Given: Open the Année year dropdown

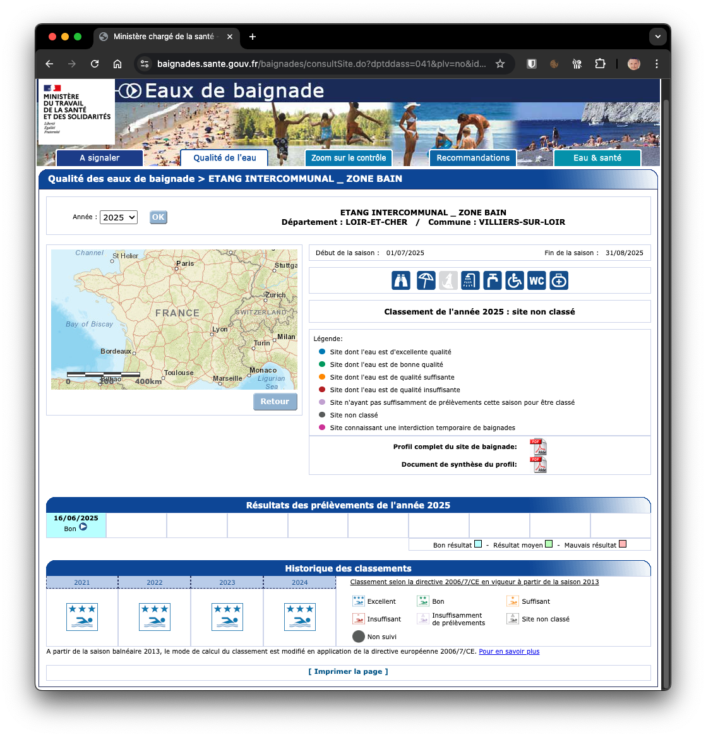Looking at the screenshot, I should coord(118,217).
